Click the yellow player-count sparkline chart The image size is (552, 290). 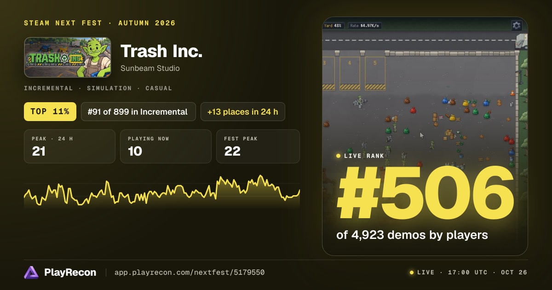coord(162,191)
